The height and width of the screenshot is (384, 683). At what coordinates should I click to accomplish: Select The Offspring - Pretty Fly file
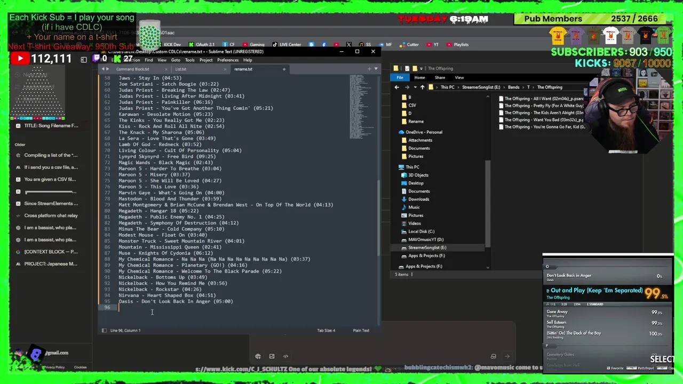coord(542,106)
